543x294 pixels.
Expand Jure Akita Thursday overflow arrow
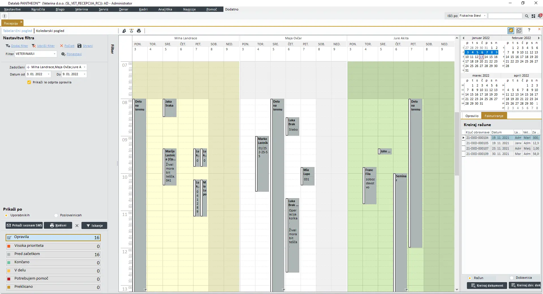click(x=406, y=290)
